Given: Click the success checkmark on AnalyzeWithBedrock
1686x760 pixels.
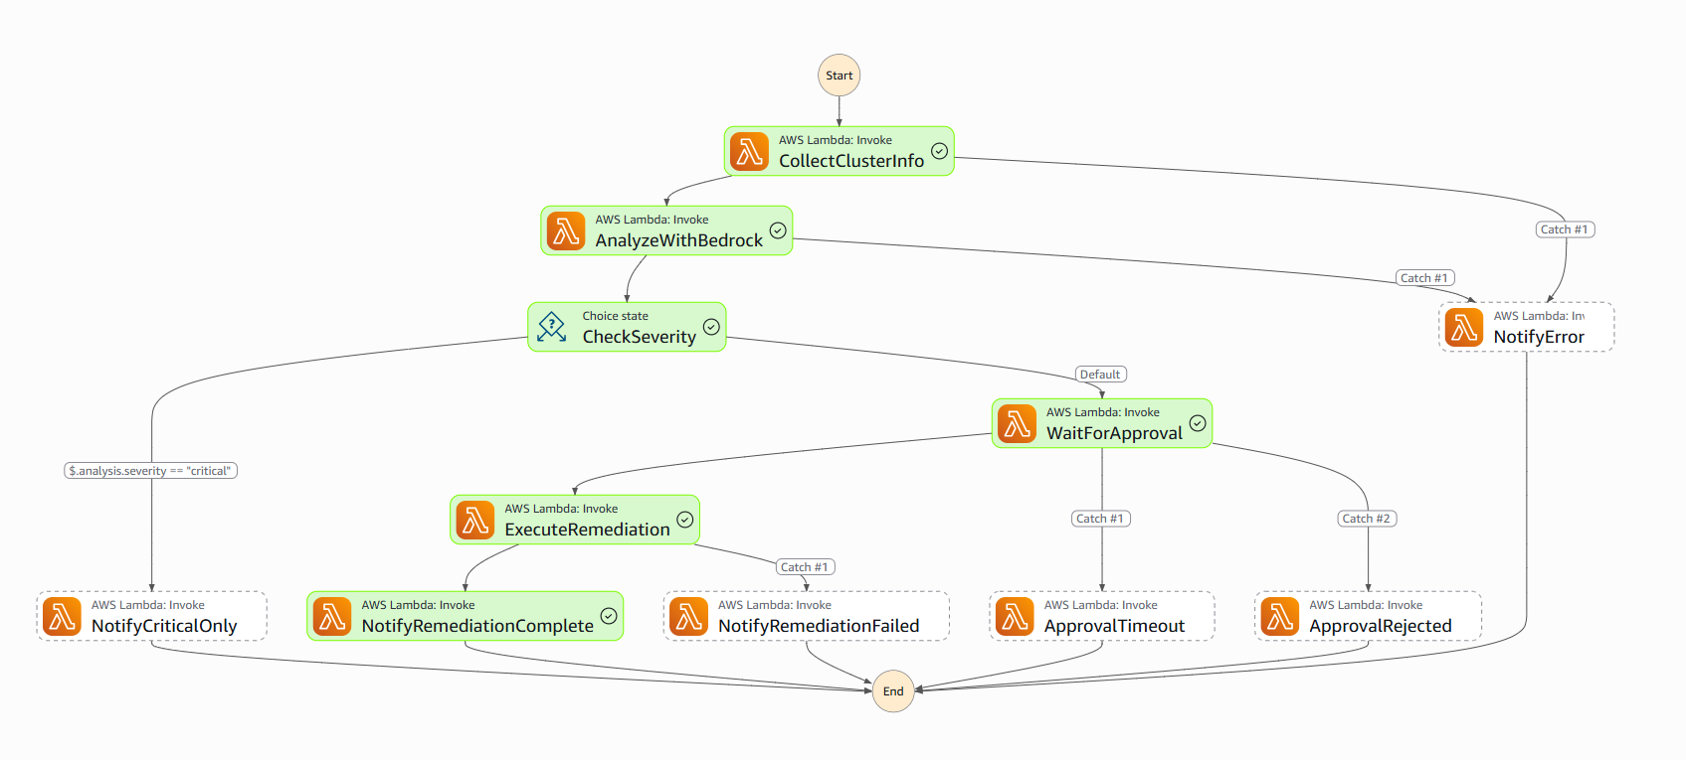Looking at the screenshot, I should 778,230.
